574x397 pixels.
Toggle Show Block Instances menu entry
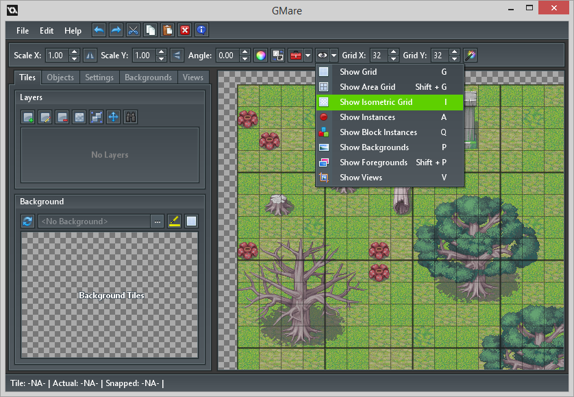390,132
